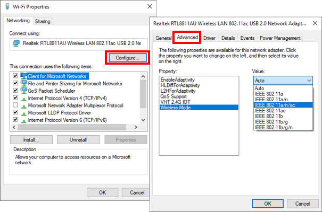Click the Realtek adapter icon under Connect using
This screenshot has width=322, height=212.
pyautogui.click(x=16, y=43)
